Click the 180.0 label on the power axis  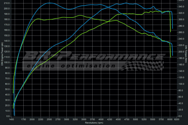click(7, 19)
